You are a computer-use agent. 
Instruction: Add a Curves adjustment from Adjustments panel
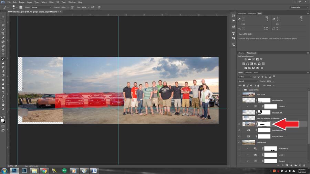(254, 59)
